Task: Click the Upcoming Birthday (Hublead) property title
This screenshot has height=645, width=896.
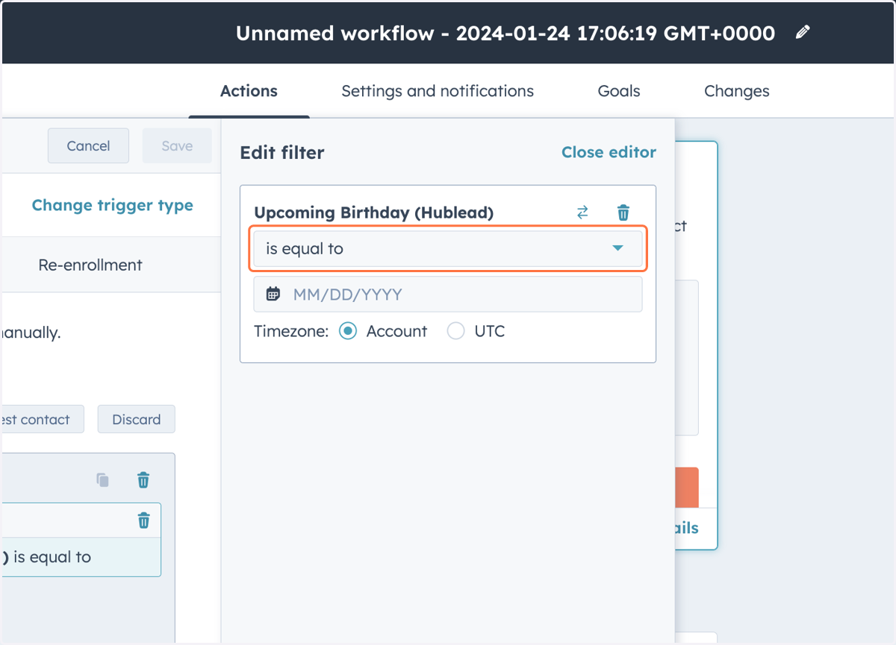Action: tap(374, 213)
